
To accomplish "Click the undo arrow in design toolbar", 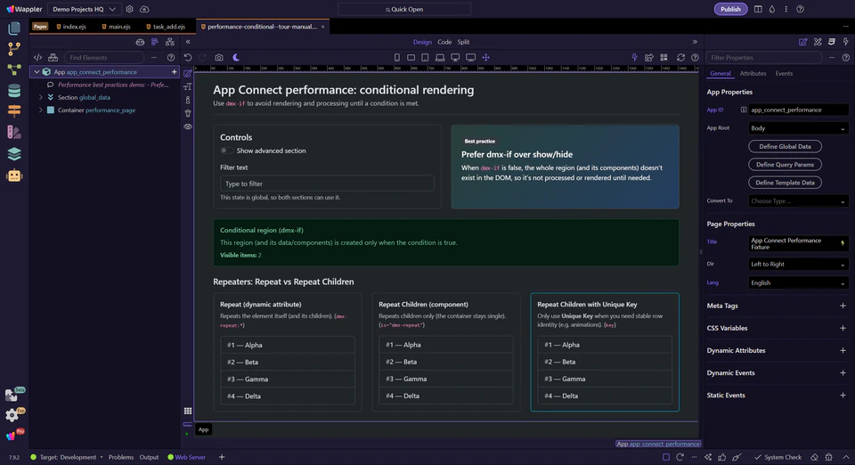I will tap(188, 57).
